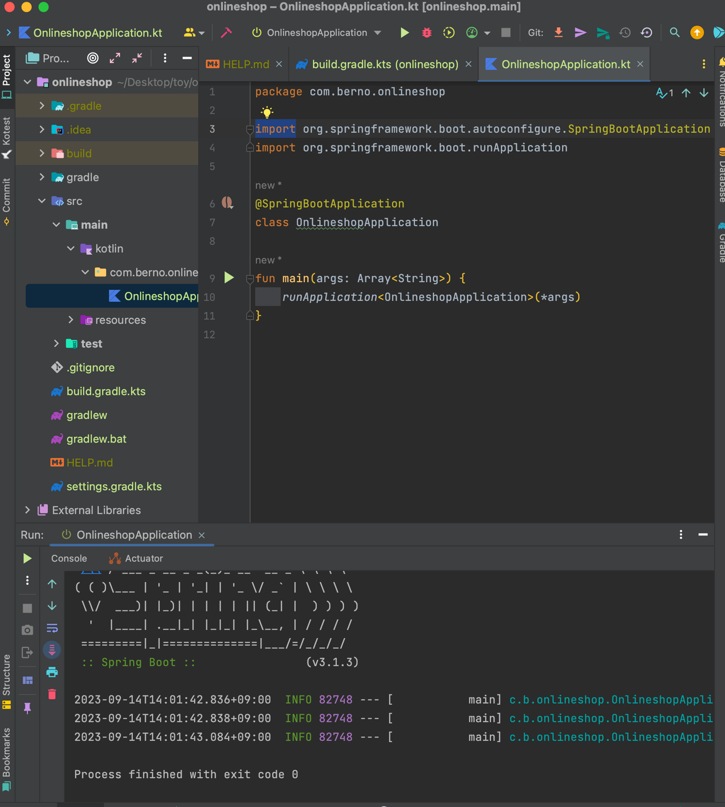Open profiler run icon in toolbar
Viewport: 725px width, 807px height.
(472, 33)
